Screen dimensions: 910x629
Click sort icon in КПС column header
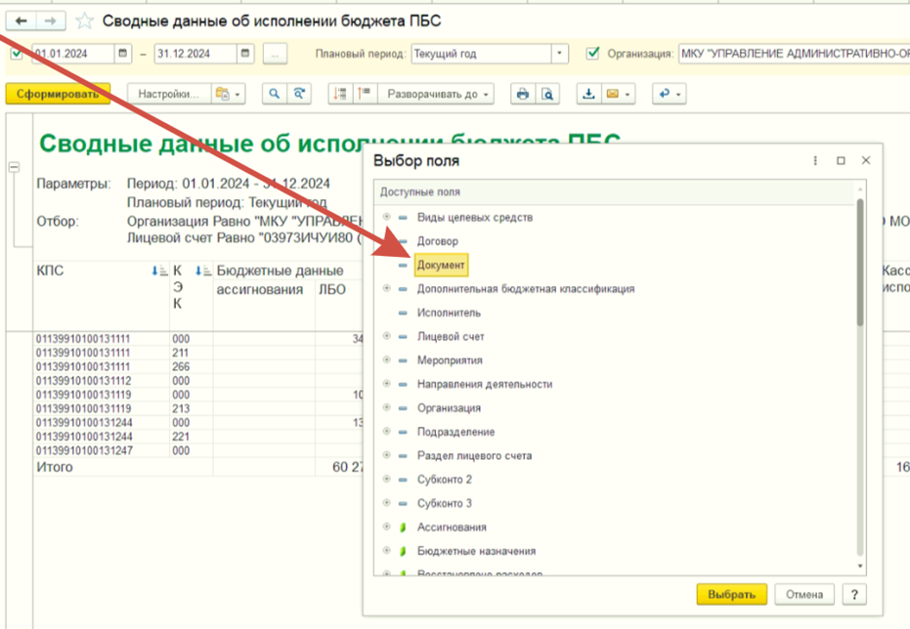pos(159,271)
